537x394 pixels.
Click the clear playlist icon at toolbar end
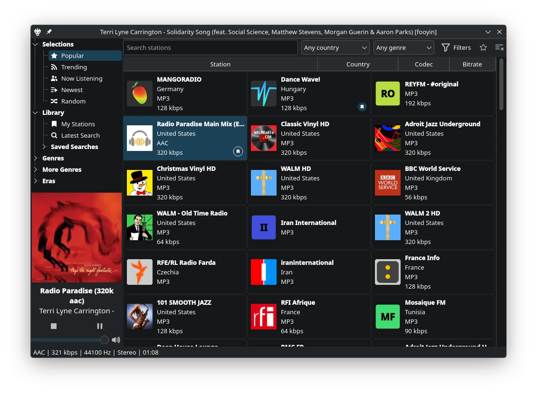[x=499, y=47]
